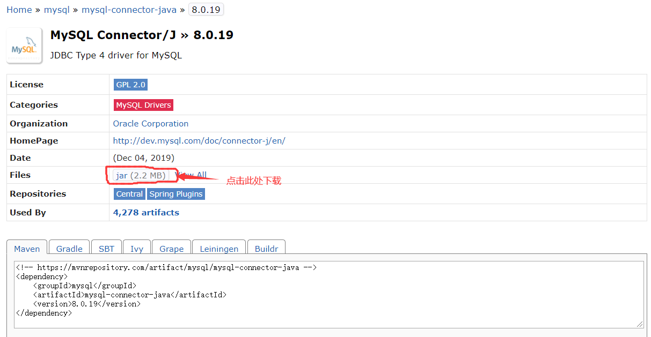Click the 4,278 artifacts usage link
This screenshot has width=651, height=337.
point(145,212)
